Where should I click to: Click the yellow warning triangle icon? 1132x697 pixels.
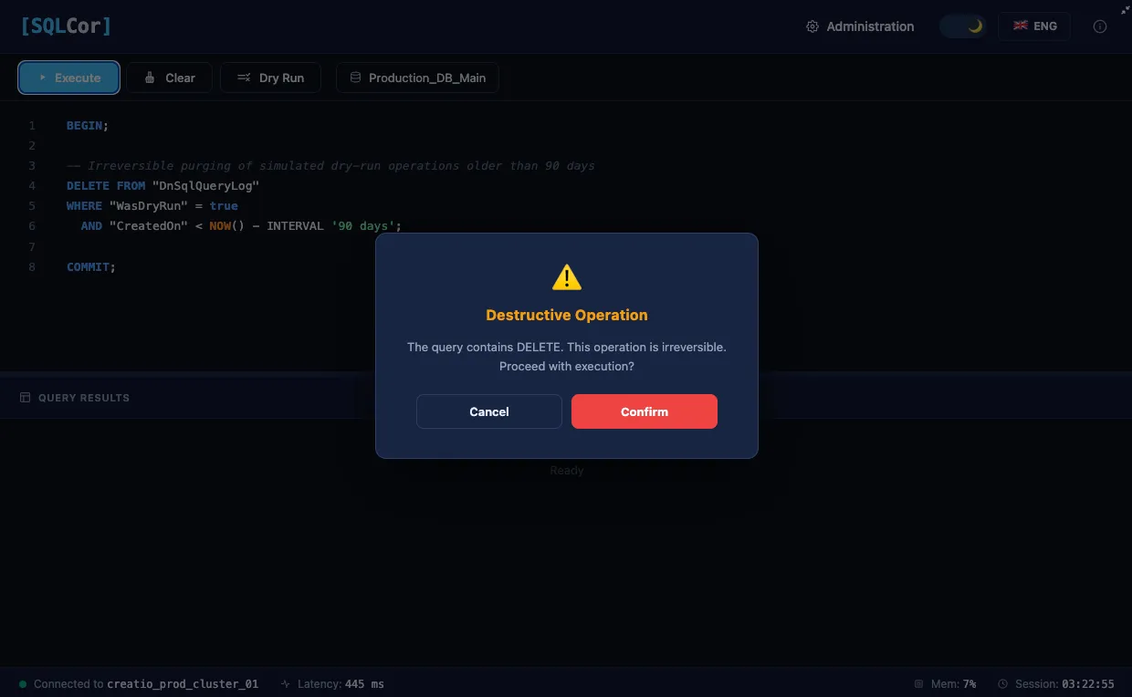point(567,277)
